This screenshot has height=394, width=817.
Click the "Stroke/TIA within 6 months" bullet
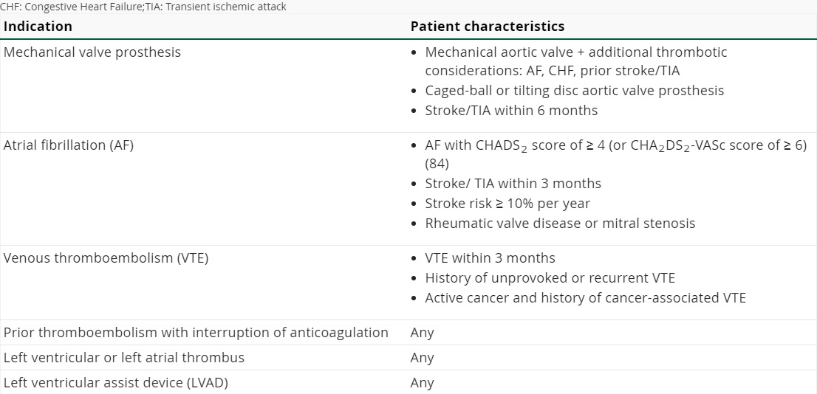point(511,111)
